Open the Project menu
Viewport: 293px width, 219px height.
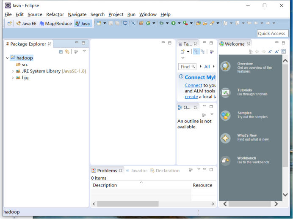[x=116, y=14]
